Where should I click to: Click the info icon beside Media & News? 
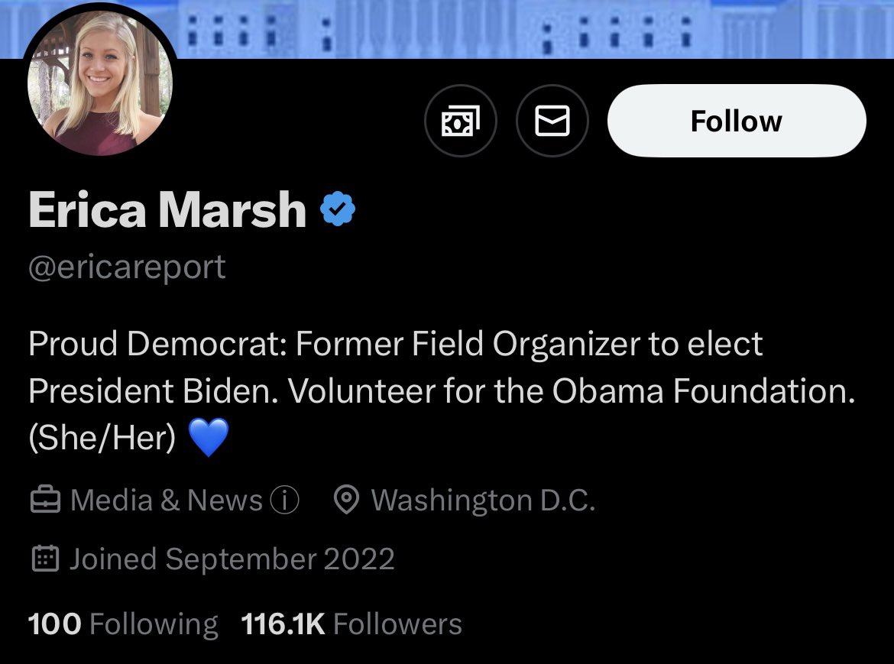coord(284,500)
